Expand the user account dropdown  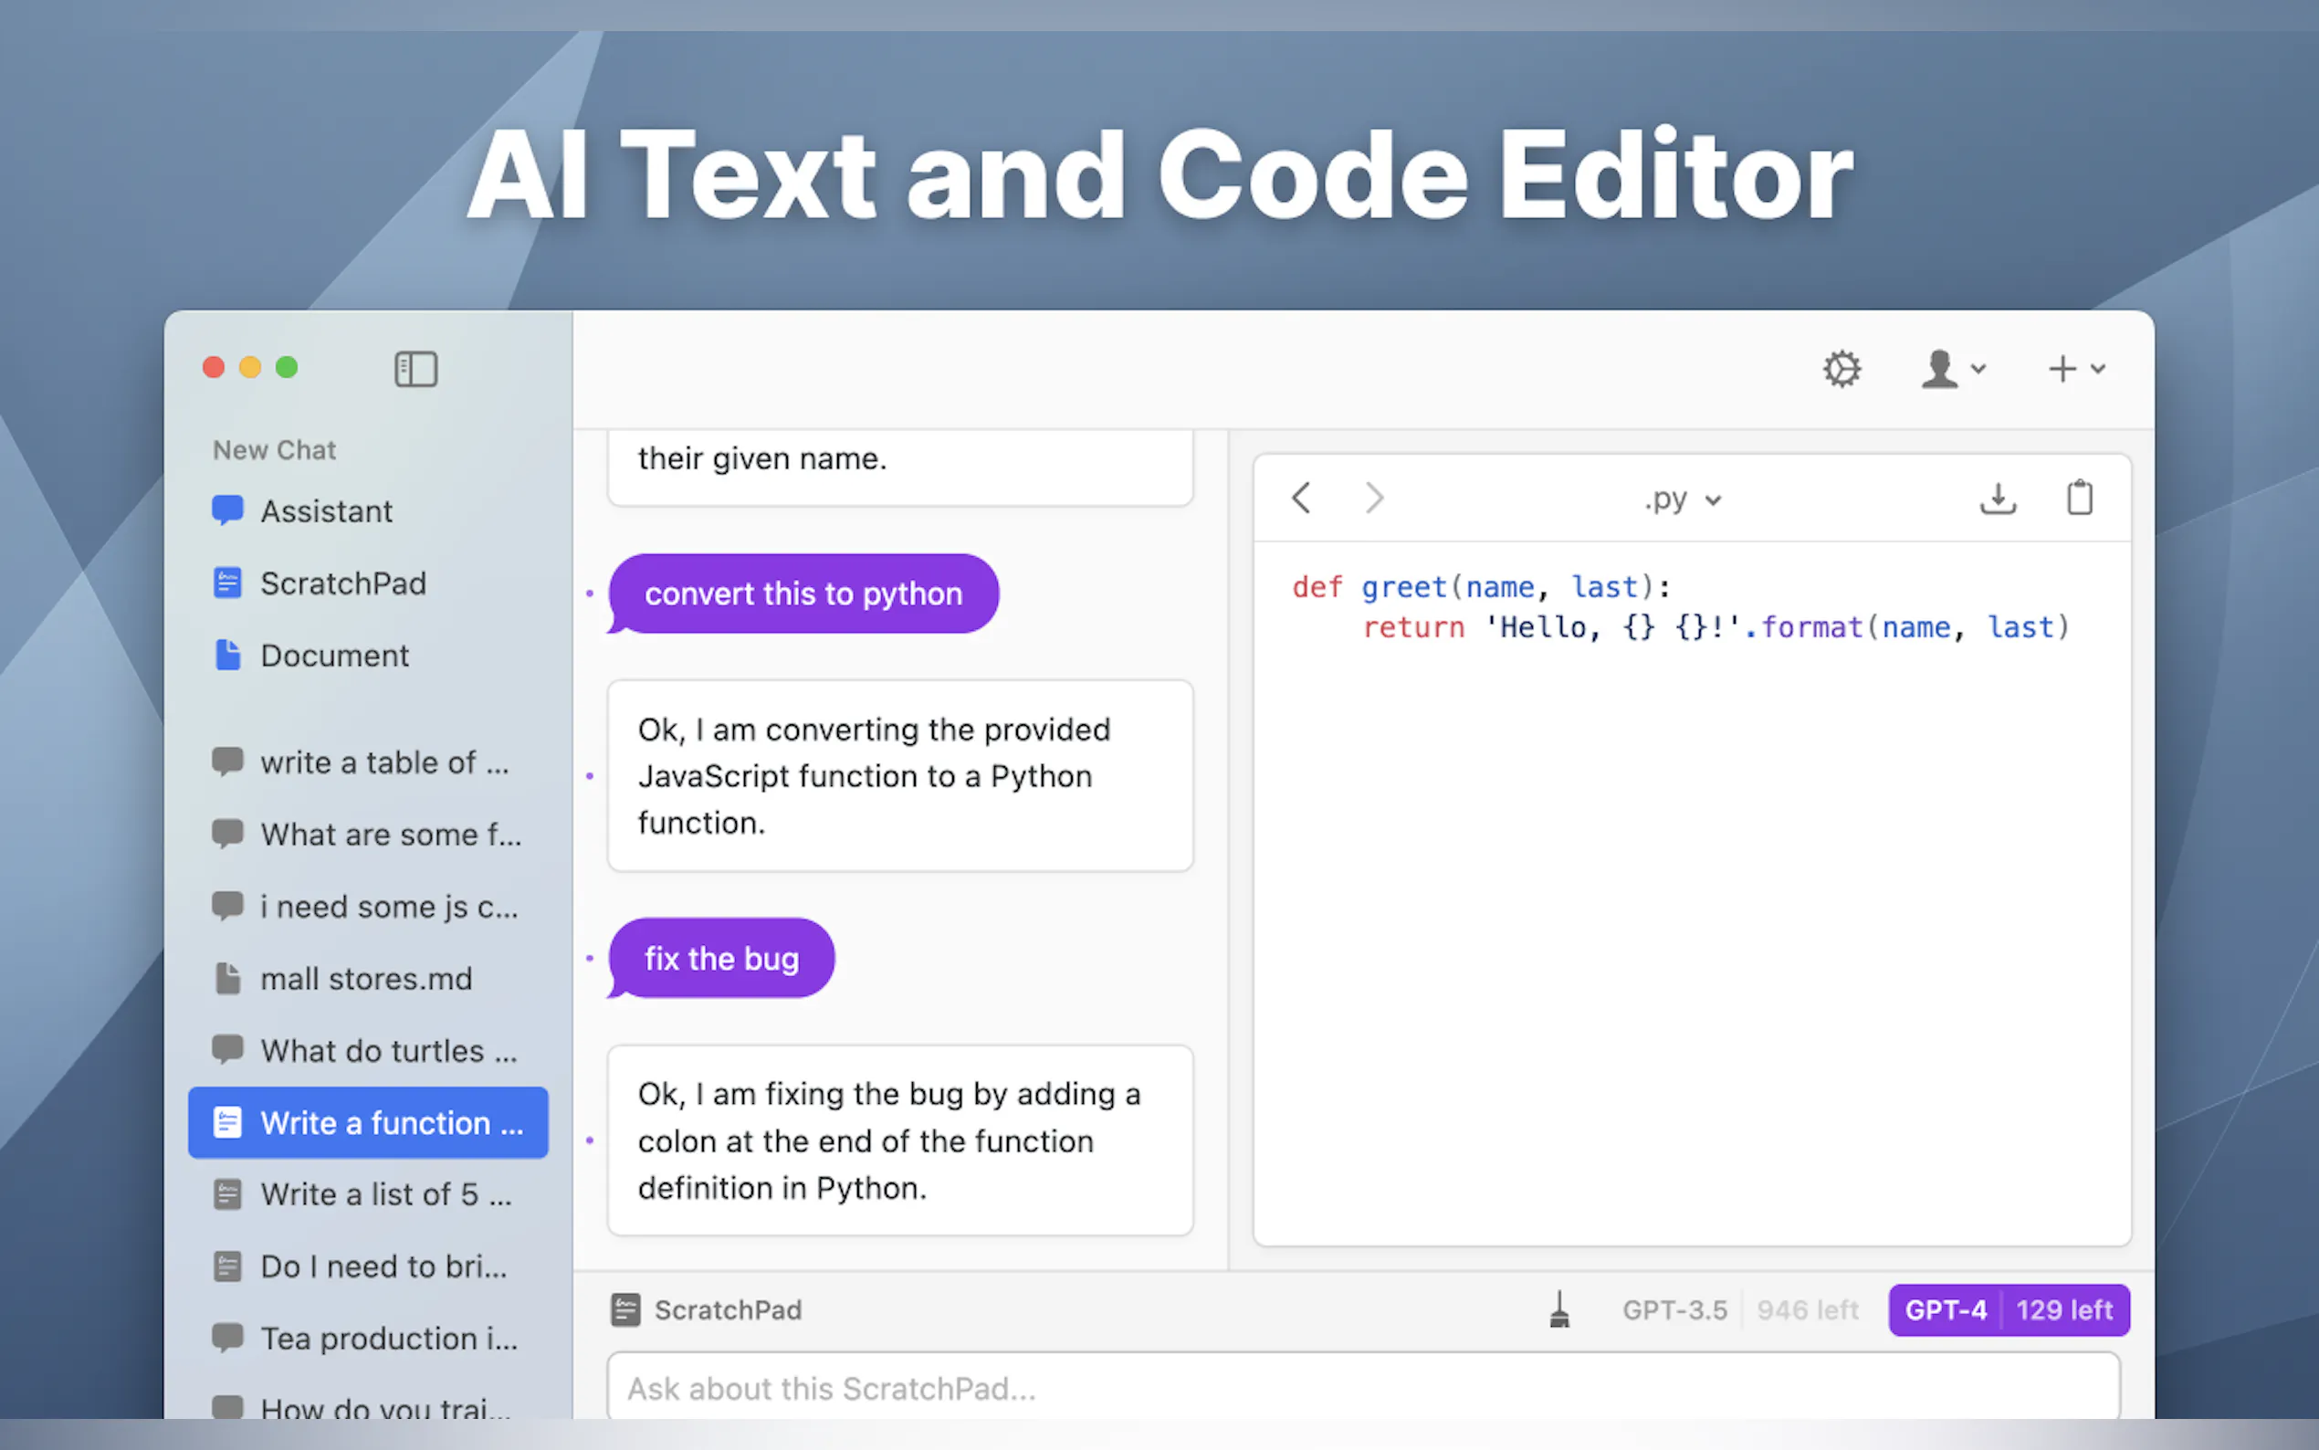coord(1953,369)
